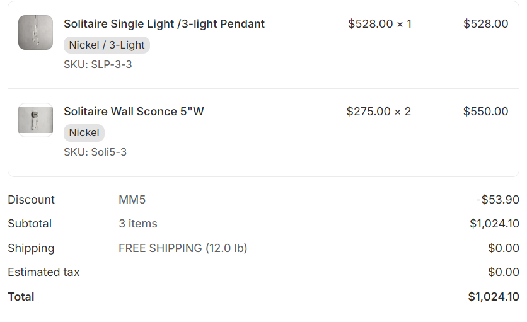
Task: Click the $275.00 × 2 quantity price
Action: point(378,112)
